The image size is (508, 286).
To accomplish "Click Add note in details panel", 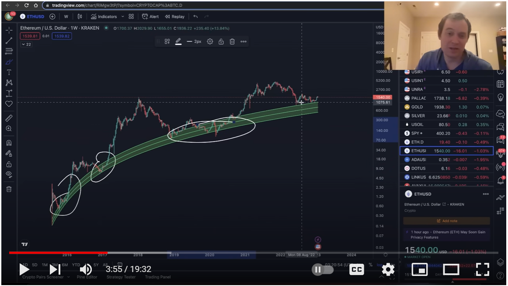I will click(446, 221).
